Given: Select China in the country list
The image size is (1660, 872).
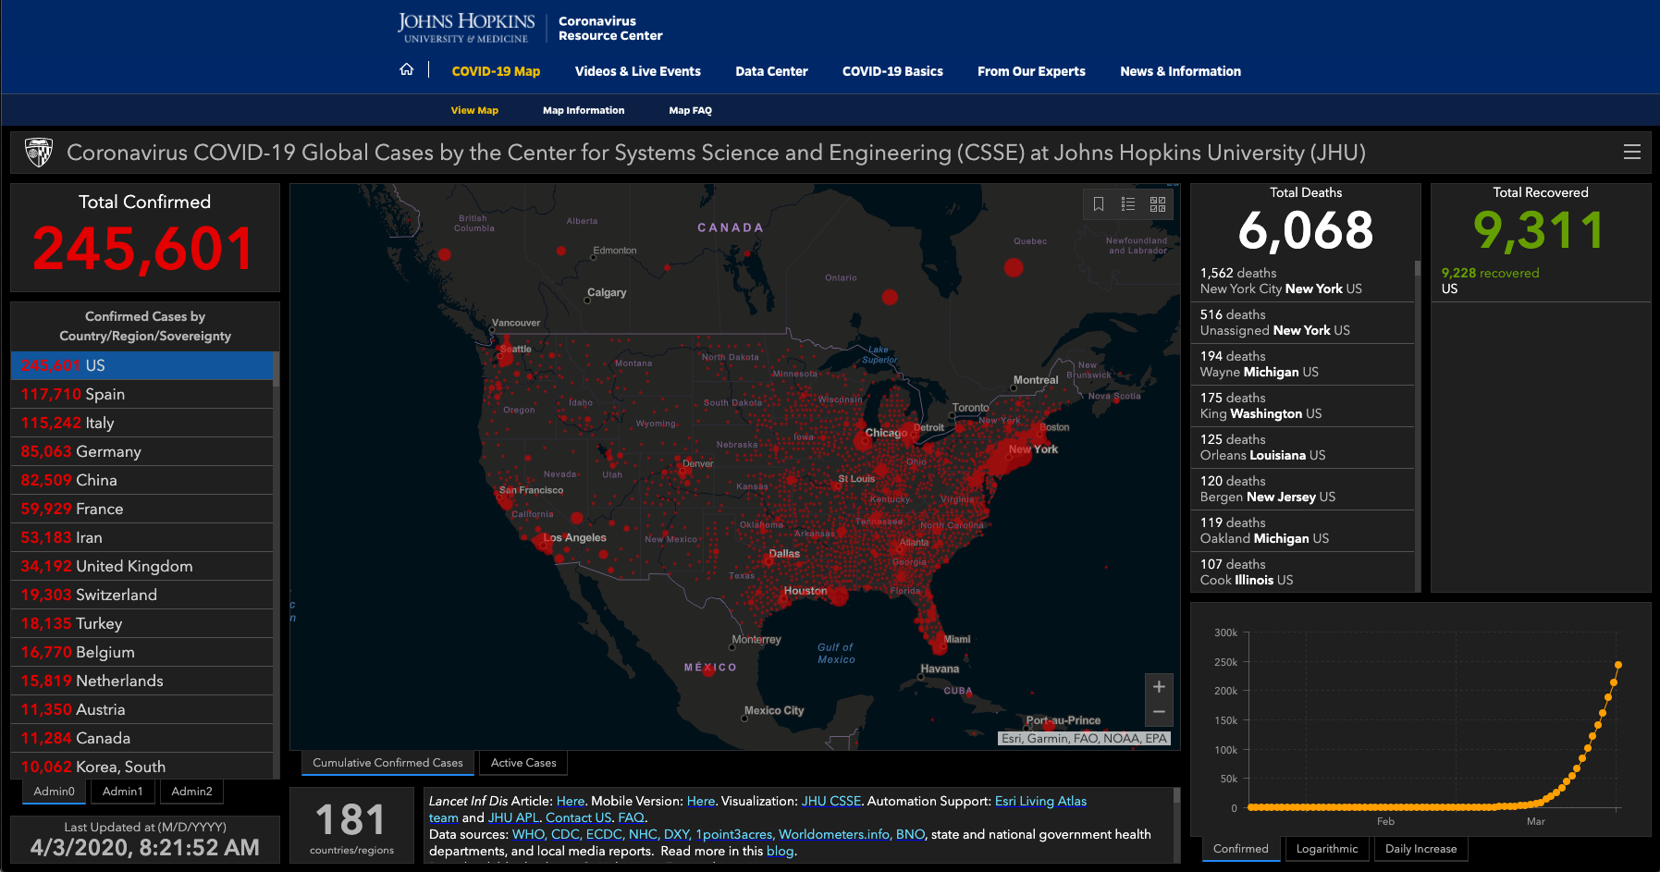Looking at the screenshot, I should [x=141, y=480].
